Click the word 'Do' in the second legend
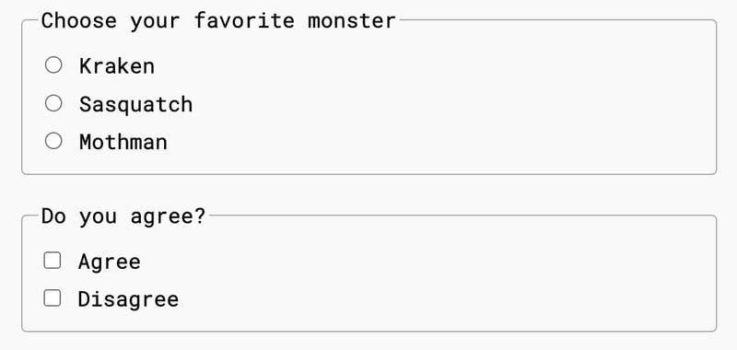Image resolution: width=737 pixels, height=350 pixels. coord(53,216)
